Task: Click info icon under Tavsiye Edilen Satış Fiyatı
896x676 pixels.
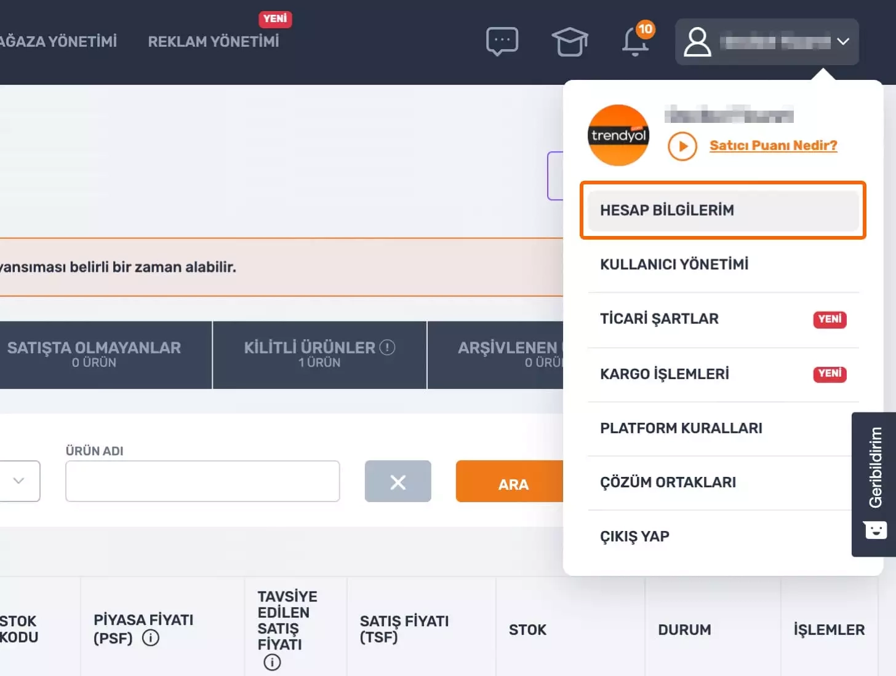Action: (272, 662)
